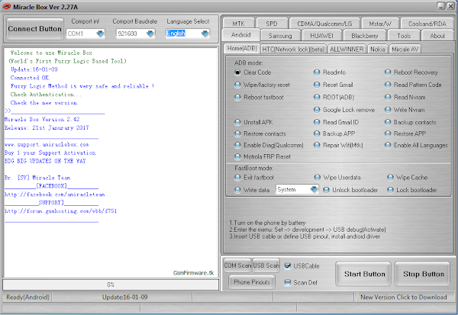
Task: Run the USB Scan button
Action: tap(266, 265)
